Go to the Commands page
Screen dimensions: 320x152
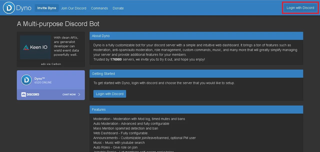click(99, 8)
